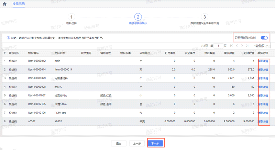
Task: Go to previous page arrow
Action: tap(237, 46)
